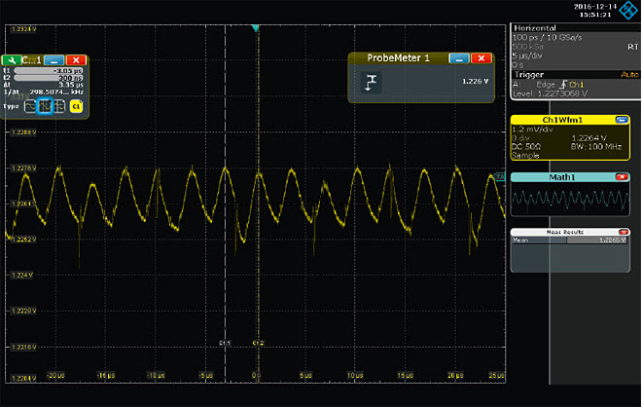Close the Math1 waveform panel
The image size is (642, 408).
(x=622, y=176)
